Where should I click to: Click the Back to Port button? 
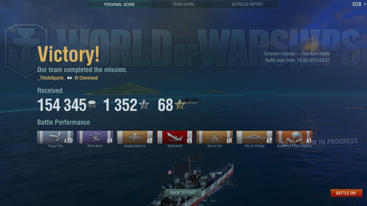tap(183, 193)
